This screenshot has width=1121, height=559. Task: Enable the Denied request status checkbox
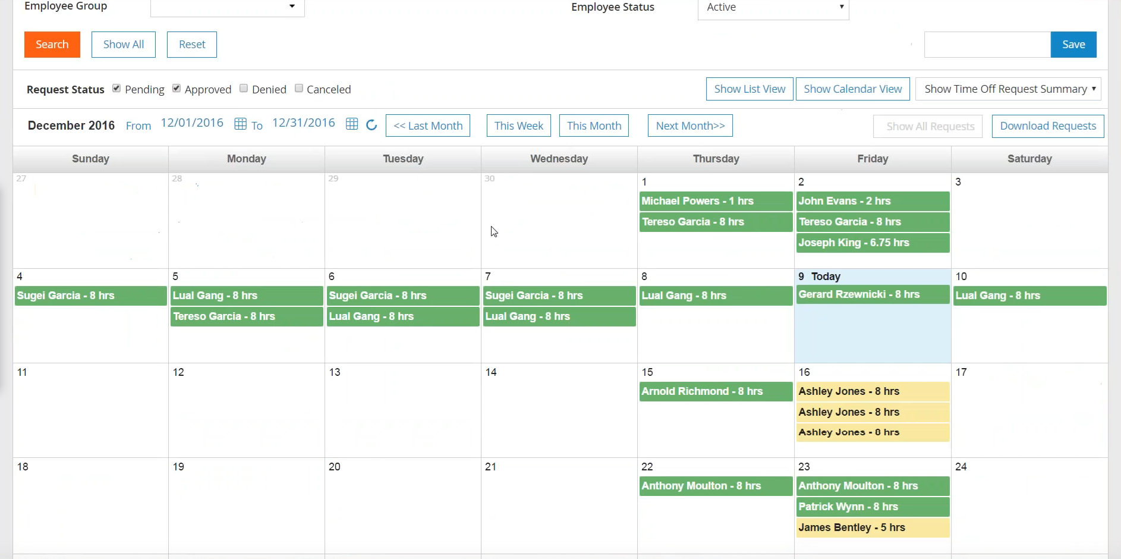[244, 89]
